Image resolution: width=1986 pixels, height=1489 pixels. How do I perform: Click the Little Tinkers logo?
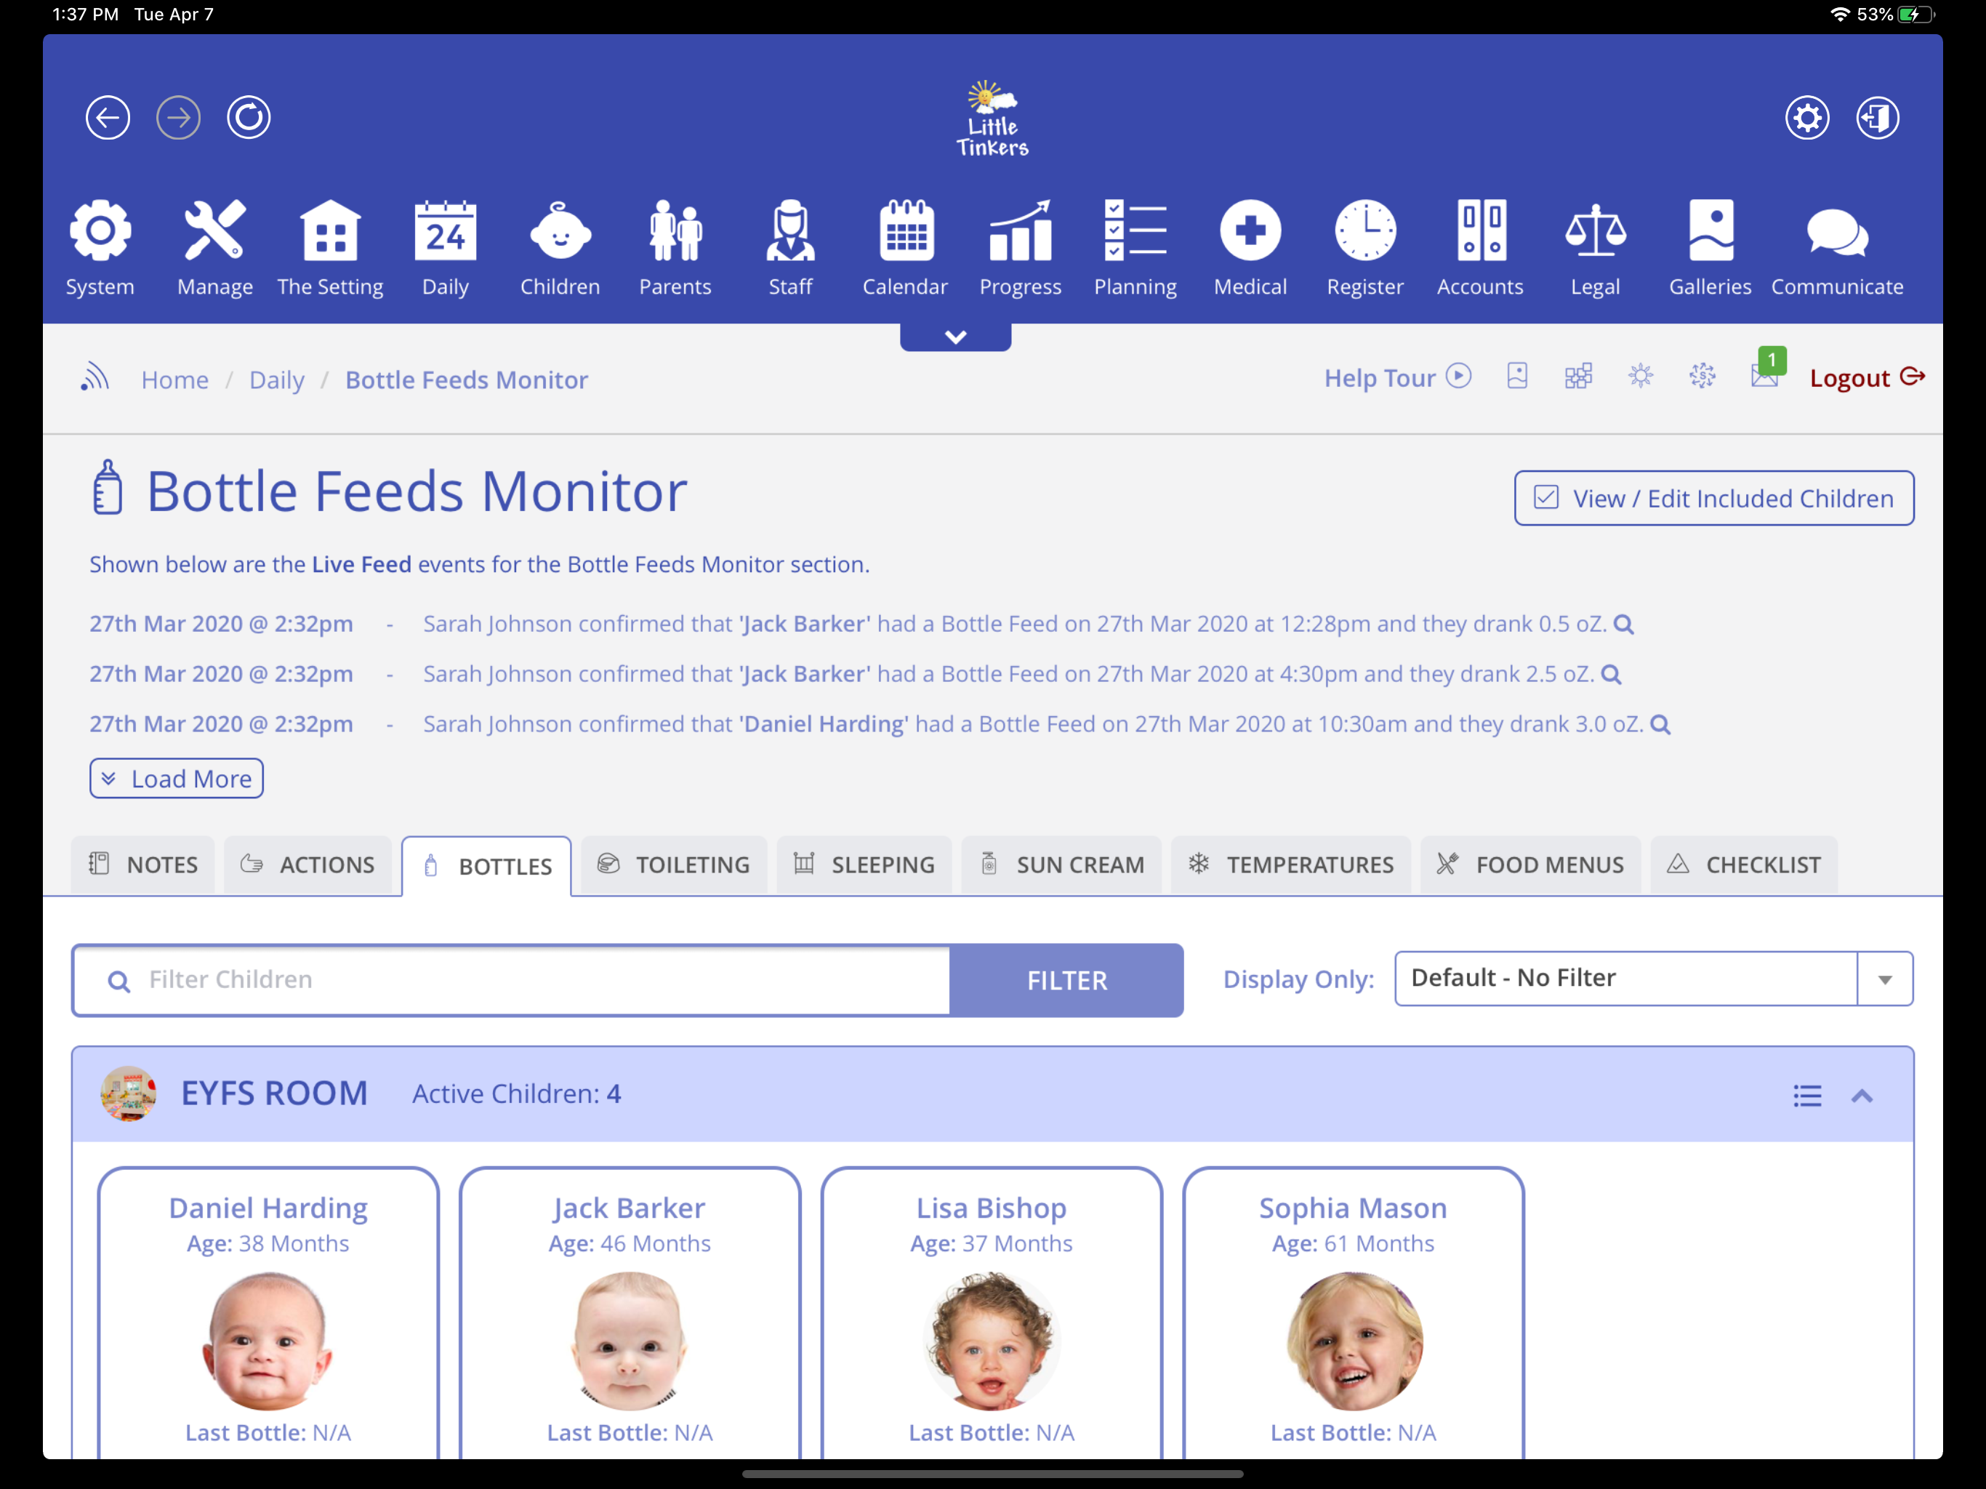pos(992,118)
